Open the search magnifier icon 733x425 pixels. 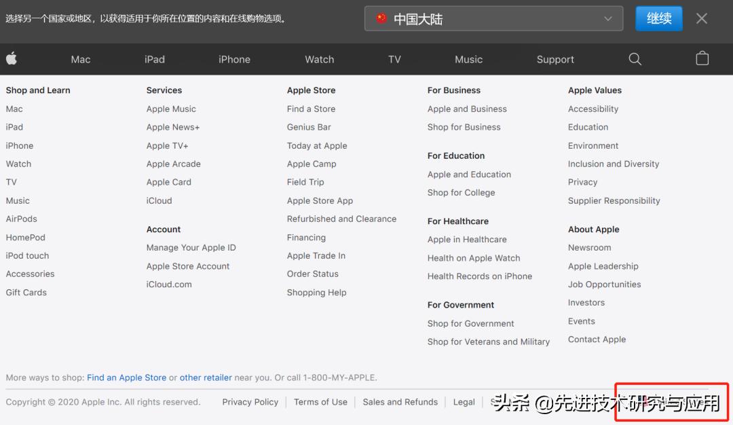[635, 59]
